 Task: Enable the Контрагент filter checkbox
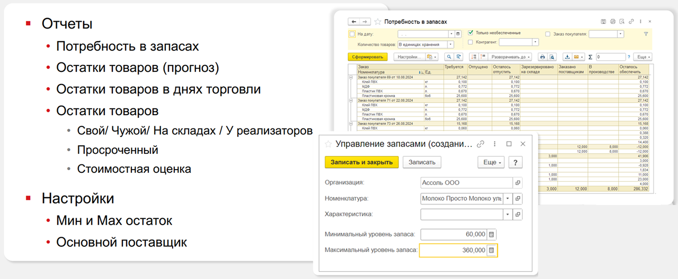[x=470, y=42]
